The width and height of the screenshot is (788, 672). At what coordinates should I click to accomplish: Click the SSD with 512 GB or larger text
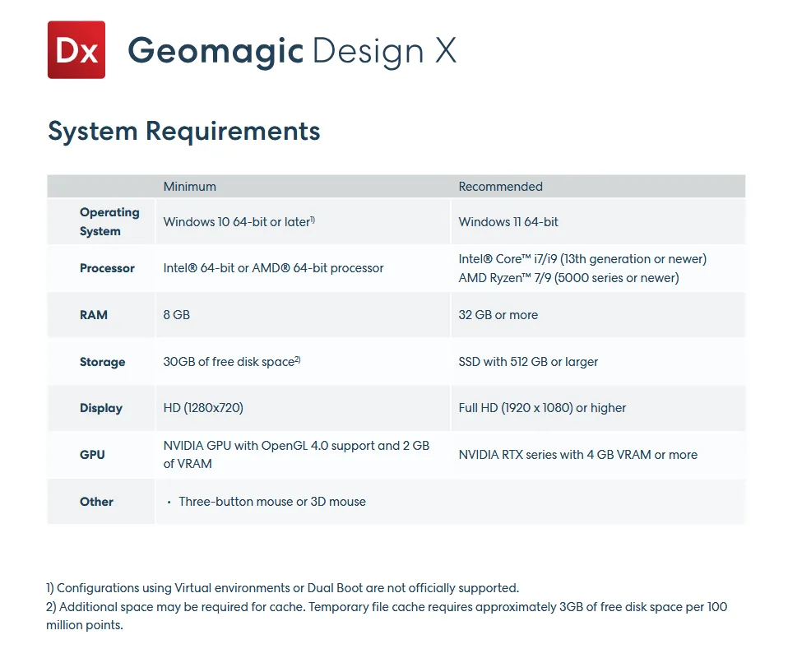click(528, 362)
